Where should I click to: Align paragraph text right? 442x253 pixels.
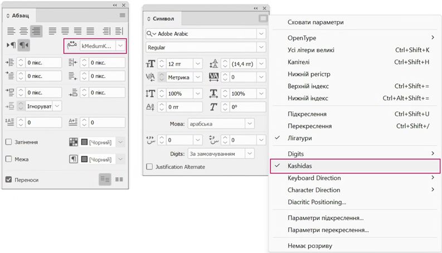coord(36,31)
